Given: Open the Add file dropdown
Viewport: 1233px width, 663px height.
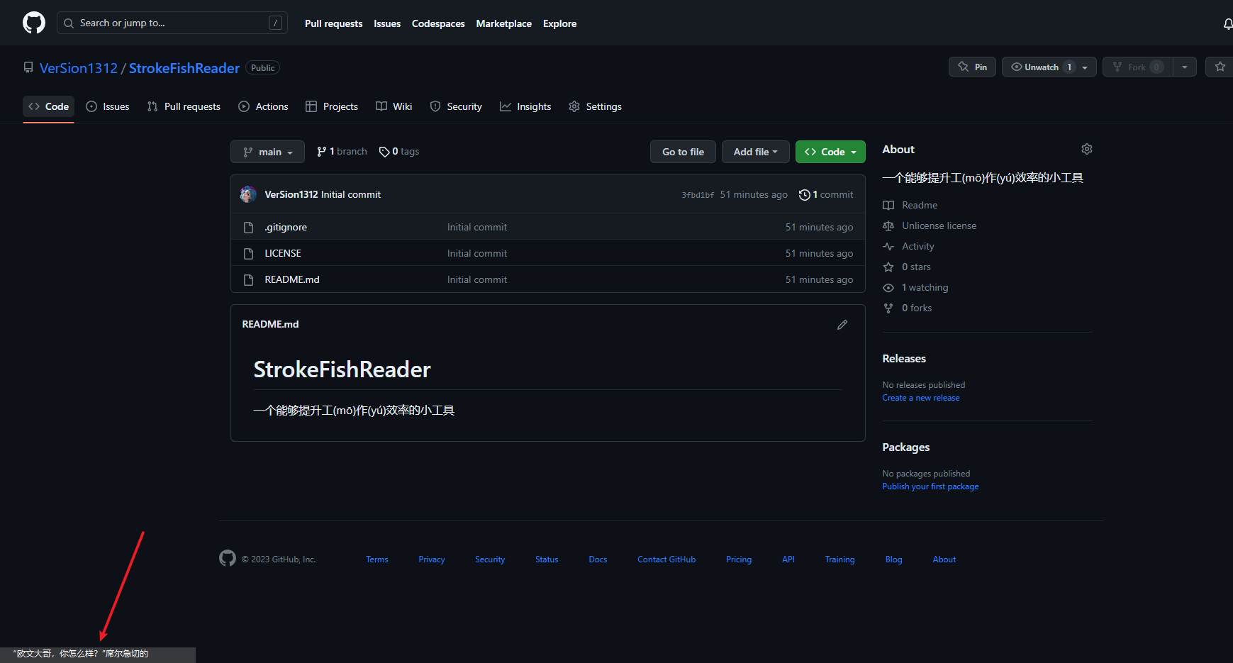Looking at the screenshot, I should 755,152.
